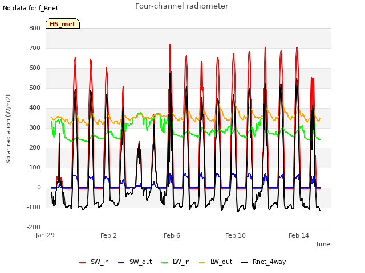Click the tallest red SW_in peak at Feb 6
The height and width of the screenshot is (273, 365).
click(x=170, y=45)
